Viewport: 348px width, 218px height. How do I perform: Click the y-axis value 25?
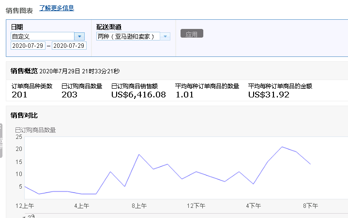tap(19, 137)
